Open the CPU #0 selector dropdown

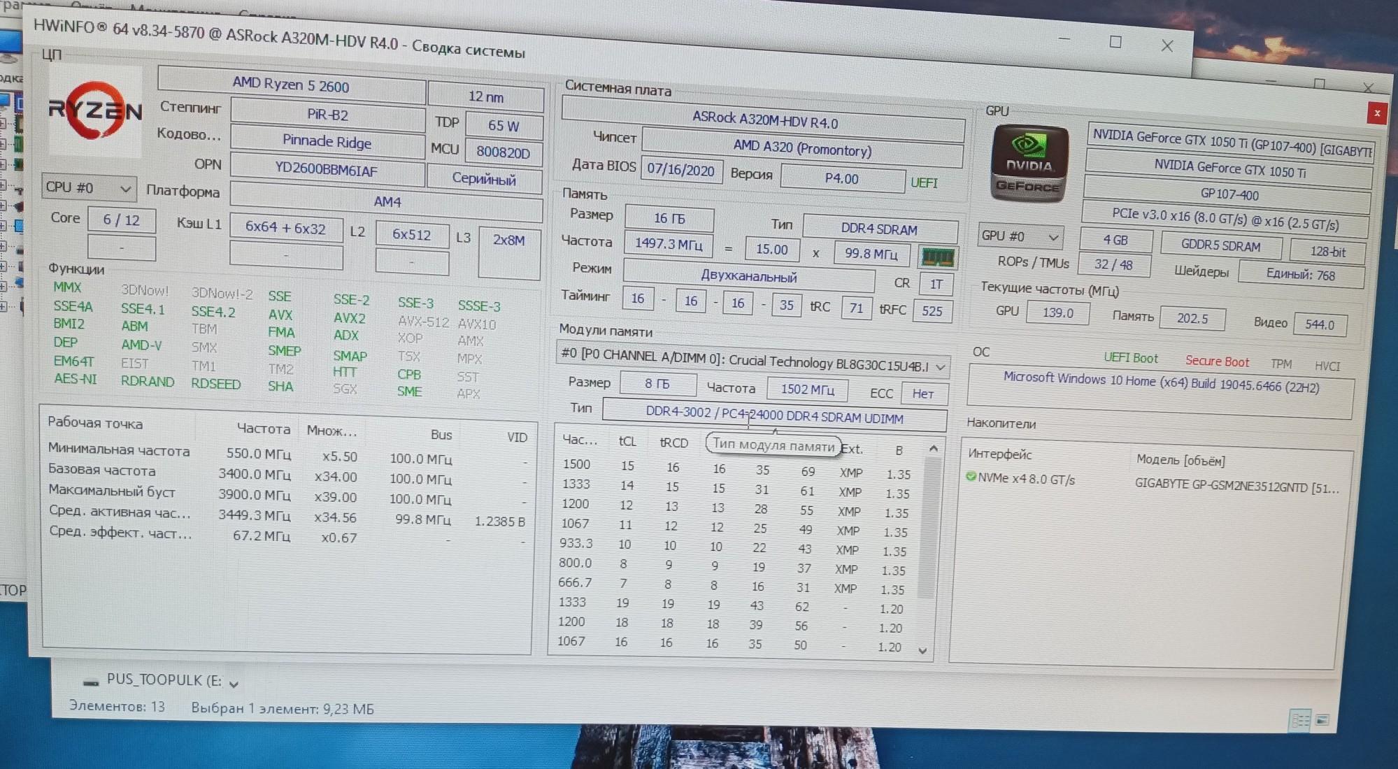pyautogui.click(x=89, y=188)
